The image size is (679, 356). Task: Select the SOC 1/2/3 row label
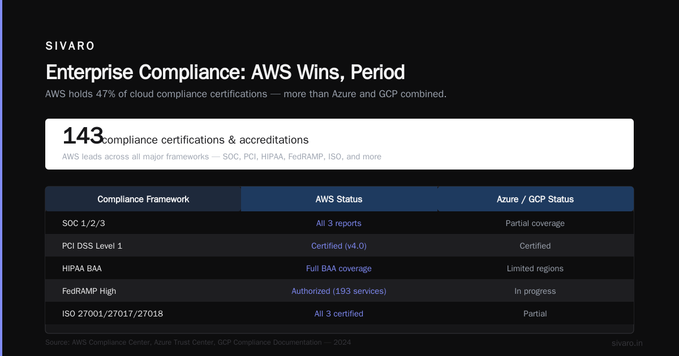click(x=84, y=223)
